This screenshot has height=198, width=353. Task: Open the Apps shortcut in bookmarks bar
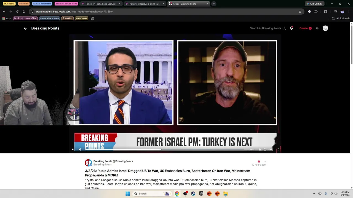pos(7,18)
